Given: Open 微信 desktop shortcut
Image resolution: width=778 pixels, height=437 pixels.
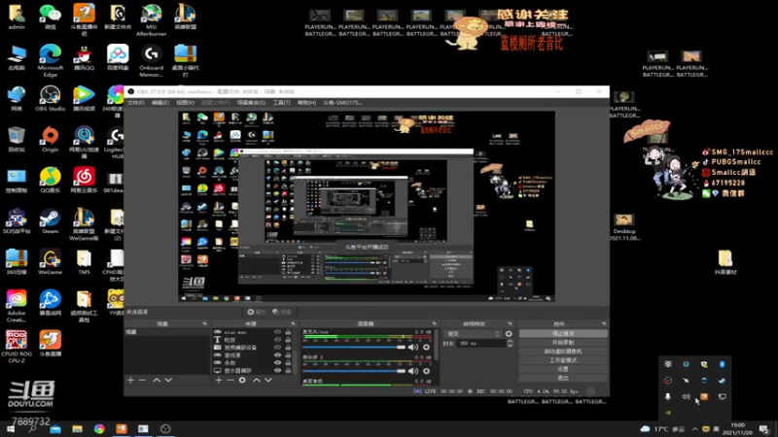Looking at the screenshot, I should (51, 17).
